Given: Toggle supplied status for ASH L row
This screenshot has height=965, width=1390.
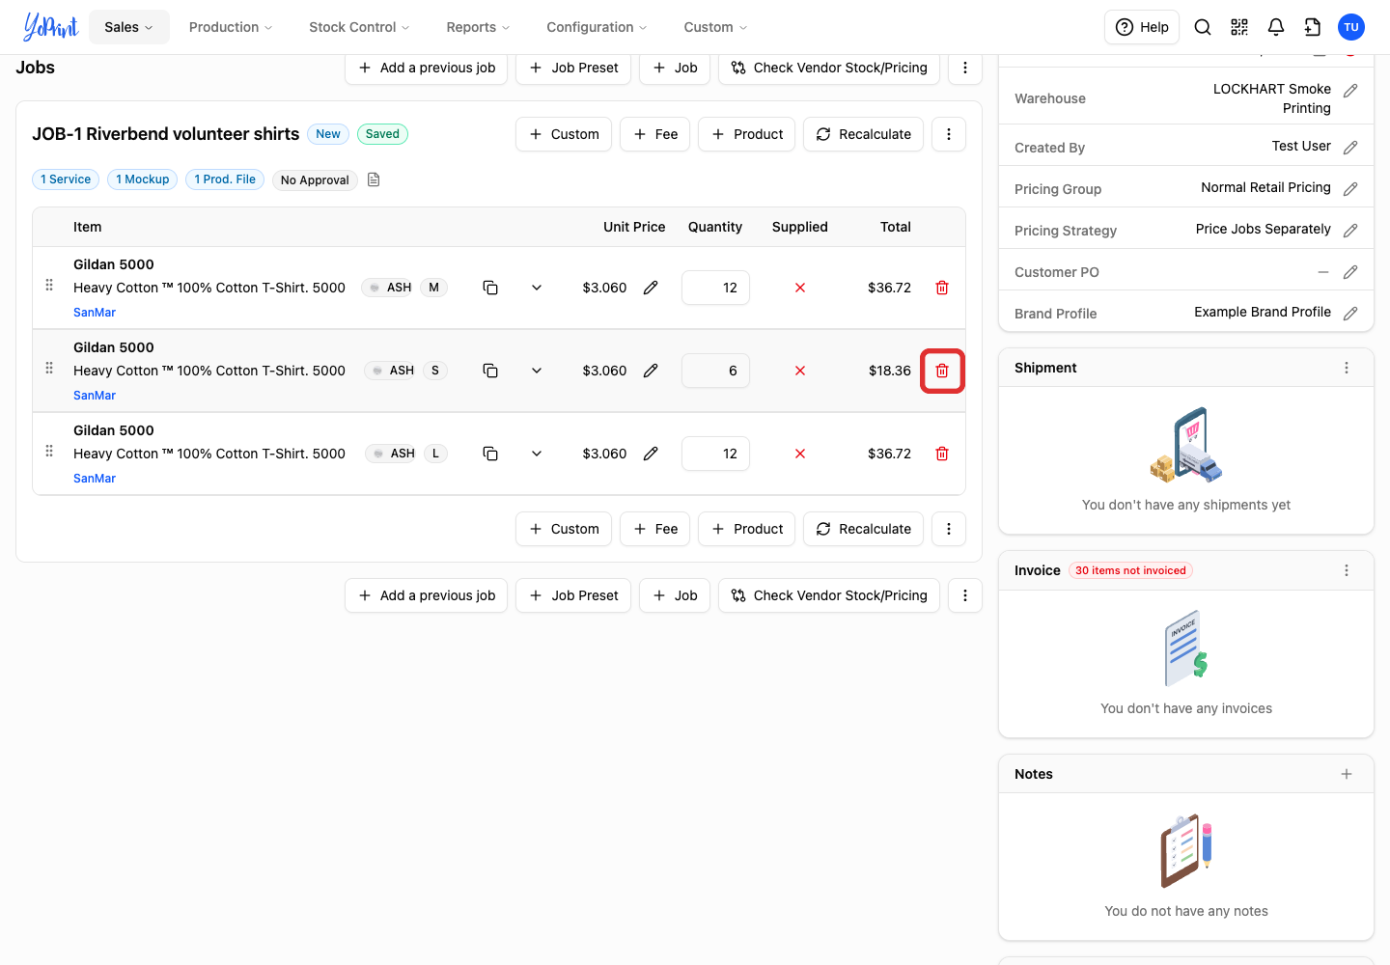Looking at the screenshot, I should tap(800, 454).
